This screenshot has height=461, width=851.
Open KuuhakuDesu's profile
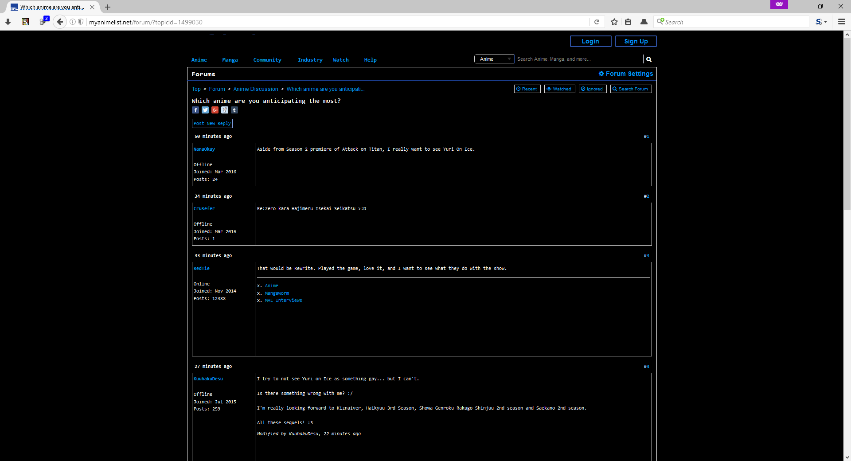point(208,379)
